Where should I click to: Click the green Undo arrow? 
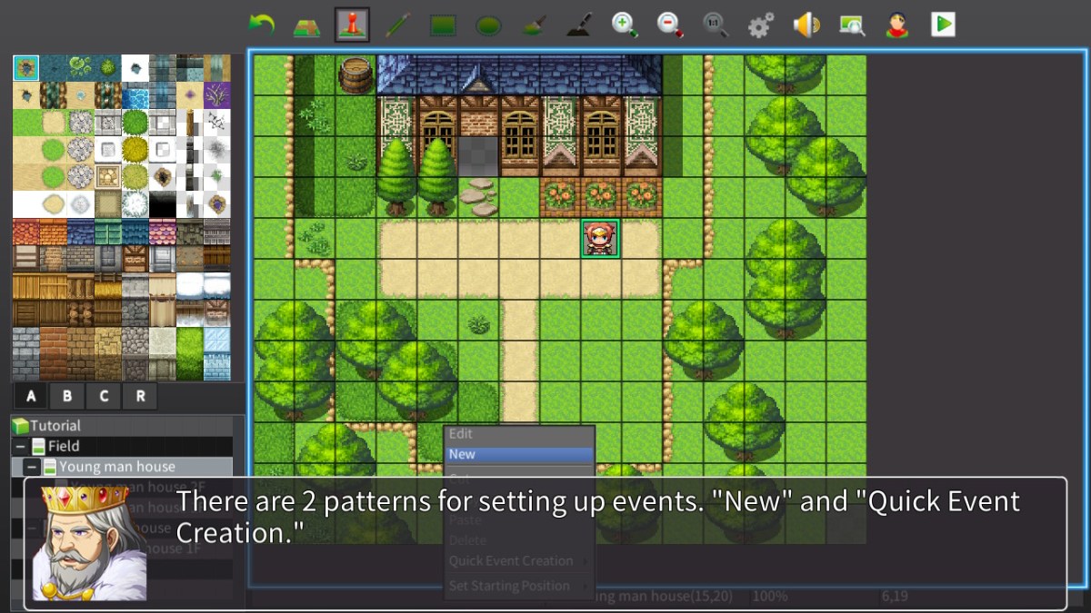262,25
